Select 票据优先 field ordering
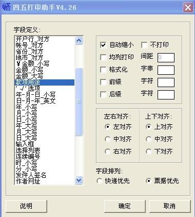This screenshot has width=195, height=217. [x=148, y=181]
